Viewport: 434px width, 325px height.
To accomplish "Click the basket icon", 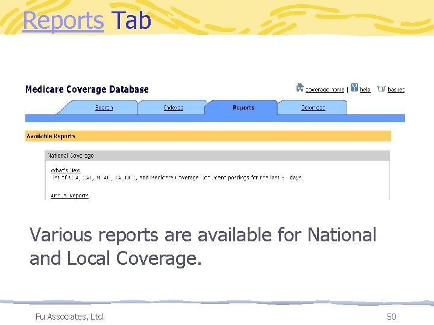I will 381,88.
